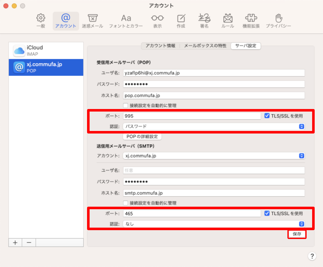323x267 pixels.
Task: Click the SMTP ユーザ名 field with 任意 placeholder
Action: (x=214, y=170)
